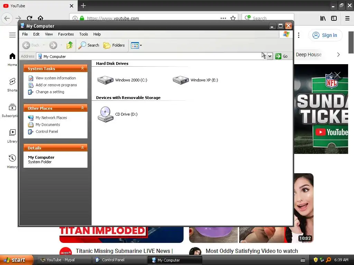Switch to YouTube - Mypal taskbar button
354x265 pixels.
(64, 260)
